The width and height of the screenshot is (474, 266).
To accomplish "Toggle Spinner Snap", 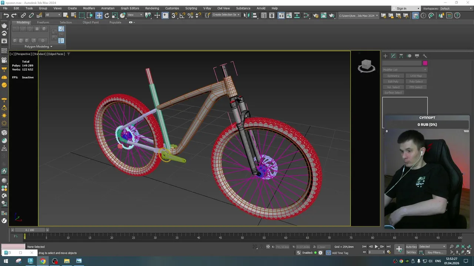I will (x=198, y=16).
